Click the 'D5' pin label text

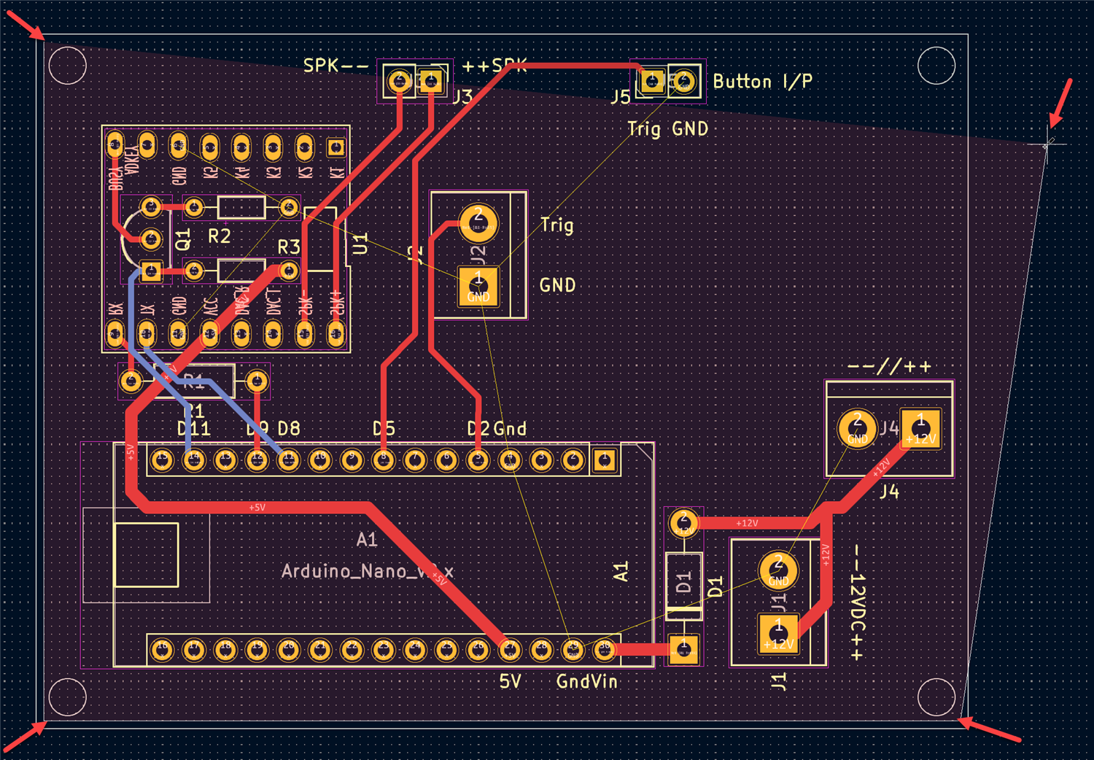(x=384, y=428)
